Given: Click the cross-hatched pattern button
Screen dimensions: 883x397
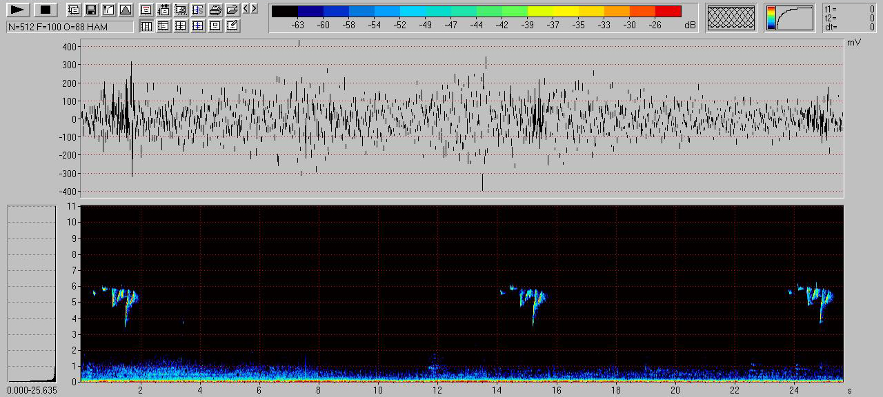Looking at the screenshot, I should click(731, 18).
